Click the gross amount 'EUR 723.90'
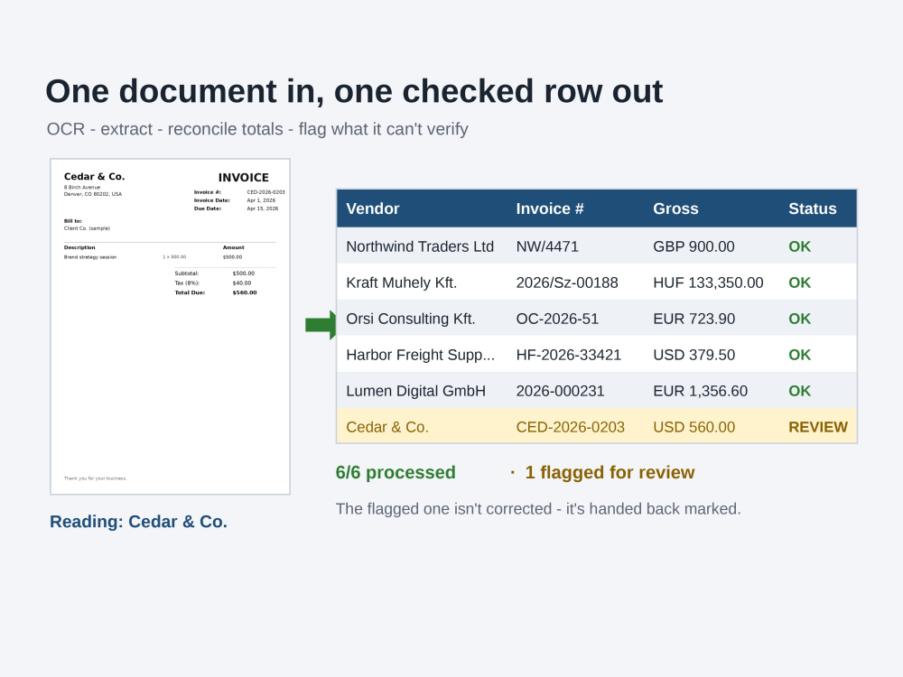This screenshot has height=677, width=903. (x=694, y=319)
